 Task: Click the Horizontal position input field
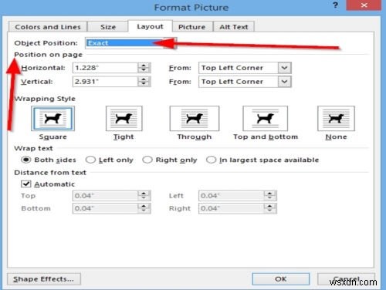click(x=106, y=68)
